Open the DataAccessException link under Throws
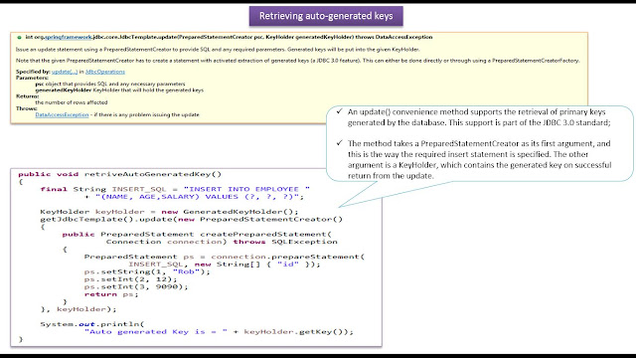Image resolution: width=636 pixels, height=358 pixels. click(62, 115)
